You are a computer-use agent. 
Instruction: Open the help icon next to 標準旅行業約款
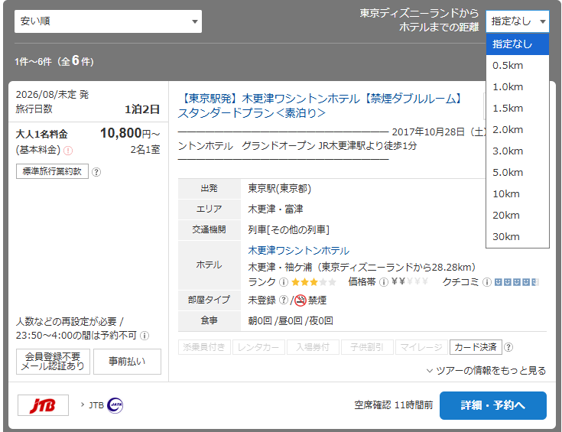click(96, 172)
